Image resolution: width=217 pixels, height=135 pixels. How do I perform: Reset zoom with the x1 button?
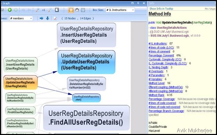[x=44, y=10]
